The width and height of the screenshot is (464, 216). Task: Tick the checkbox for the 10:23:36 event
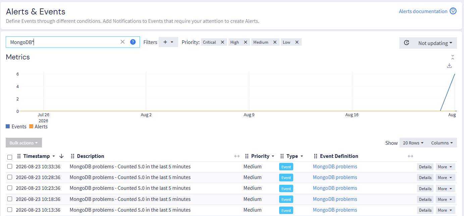click(x=10, y=188)
